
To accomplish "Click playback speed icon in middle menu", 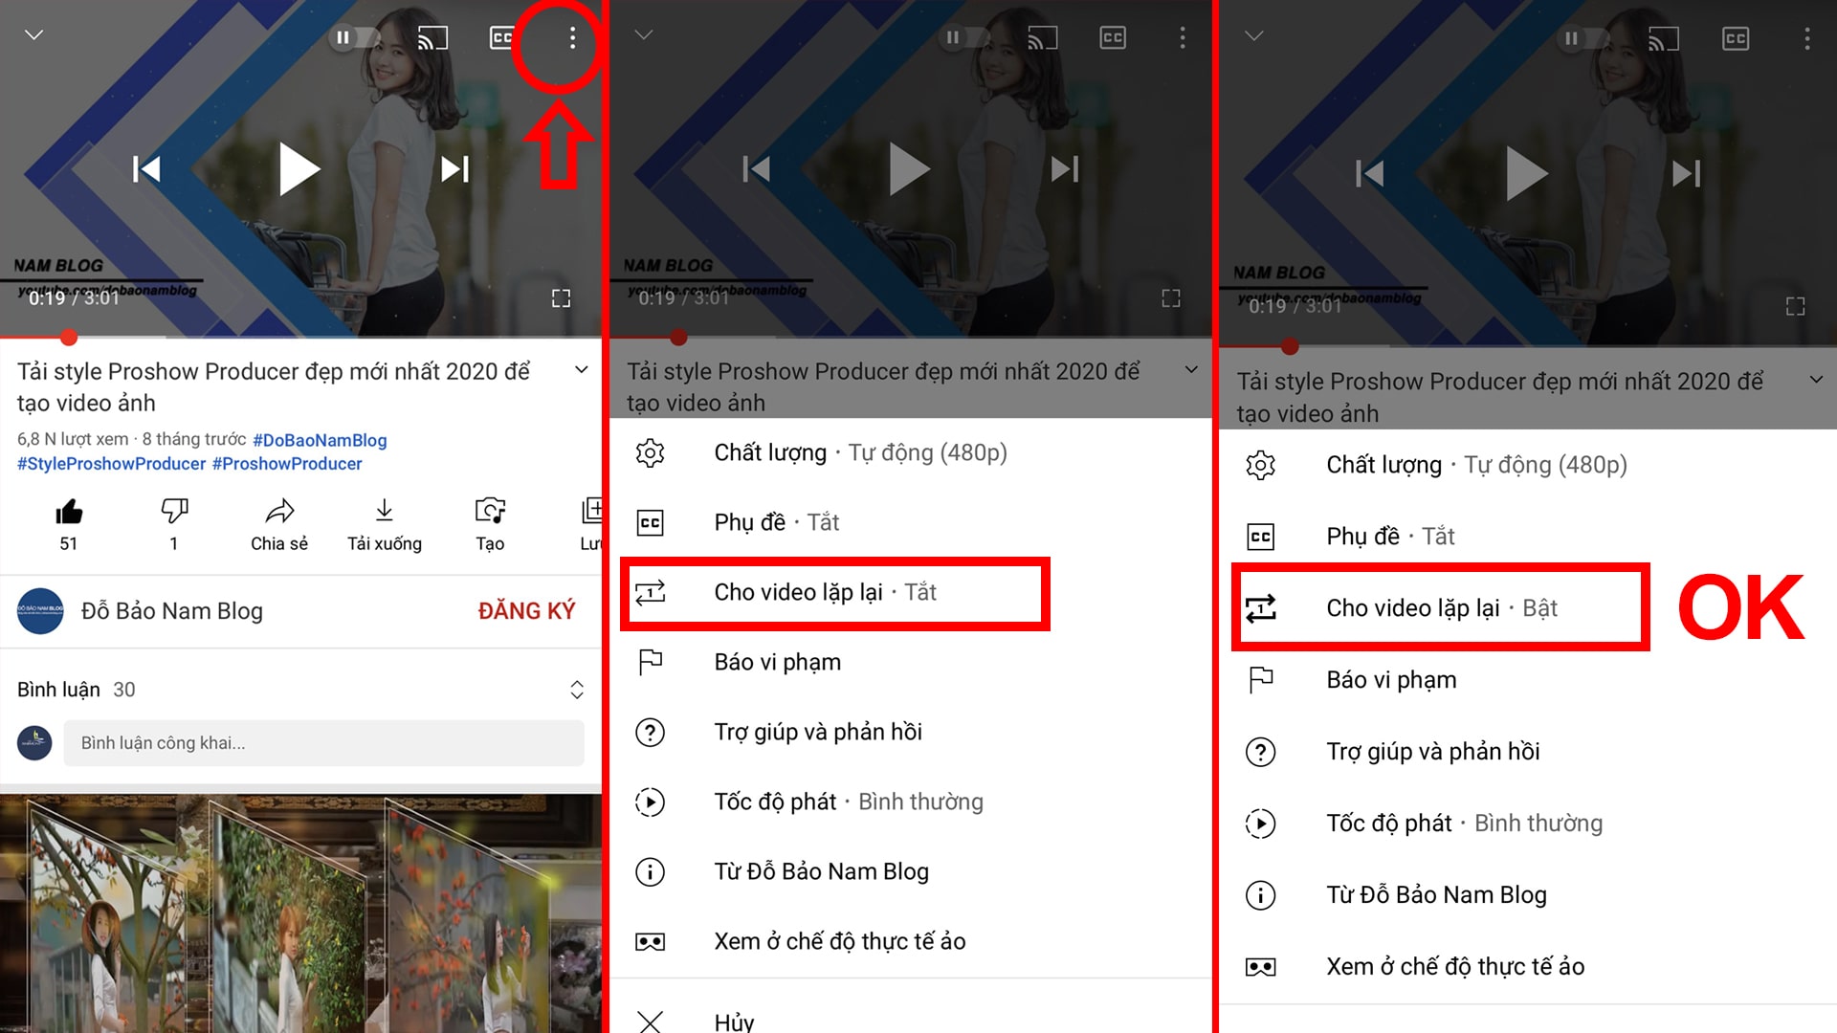I will (x=651, y=802).
